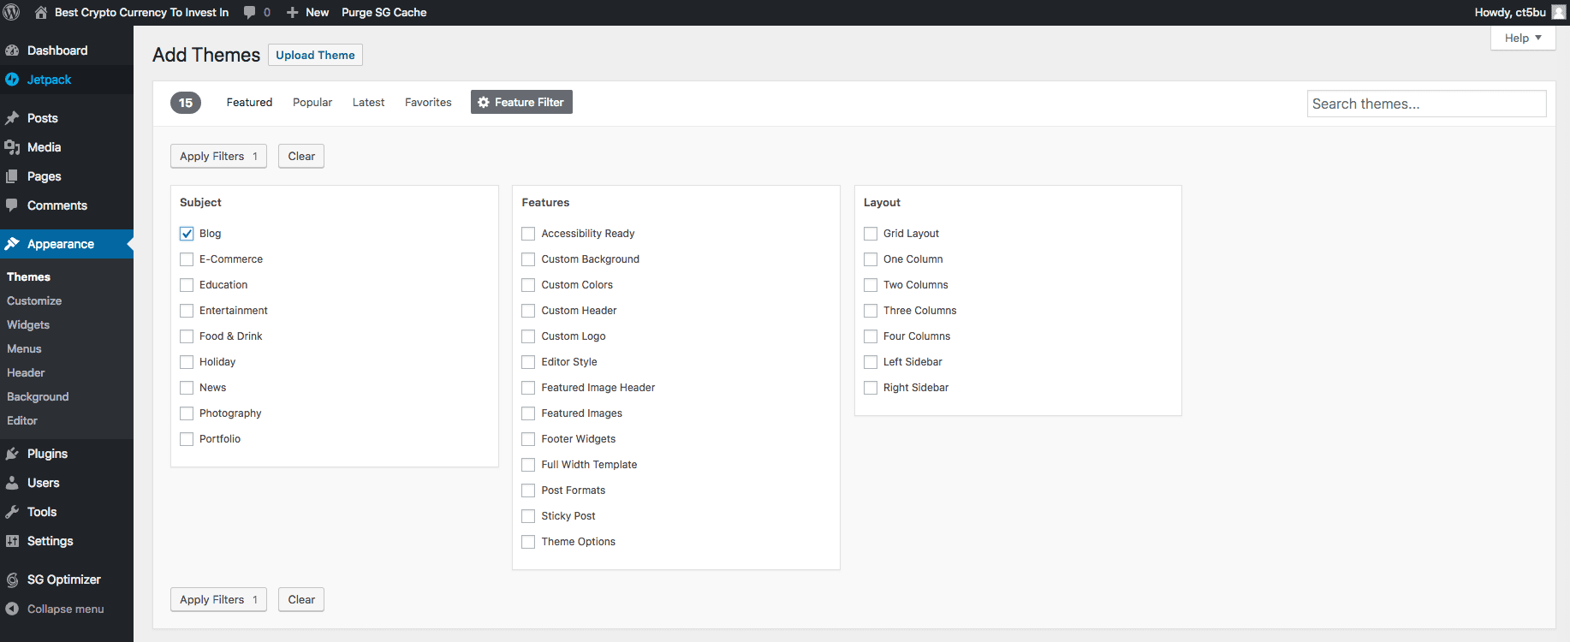This screenshot has height=642, width=1570.
Task: Open Editor in Appearance submenu
Action: pyautogui.click(x=22, y=420)
